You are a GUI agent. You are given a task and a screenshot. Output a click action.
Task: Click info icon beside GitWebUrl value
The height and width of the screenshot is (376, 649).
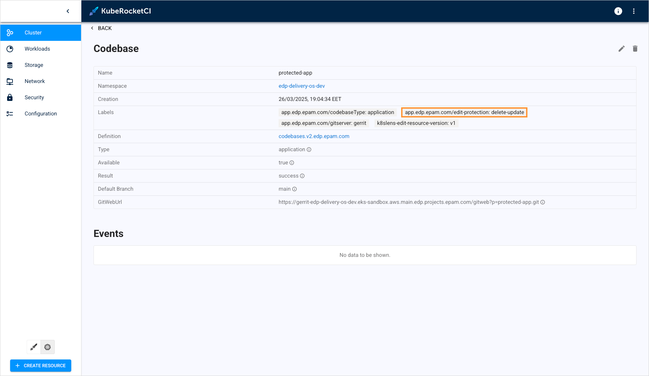543,202
